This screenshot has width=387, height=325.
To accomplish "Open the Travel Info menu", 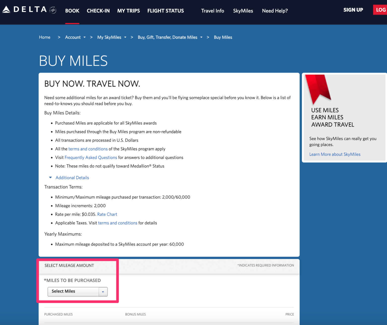I will [212, 11].
